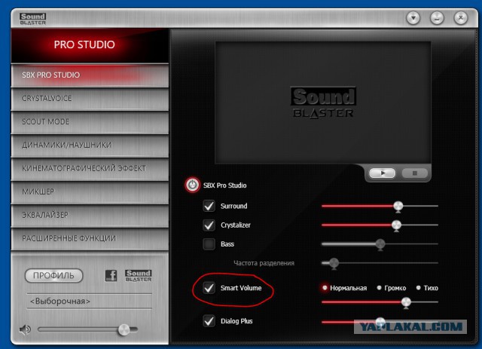Toggle the SBX Pro Studio power button

tap(193, 185)
